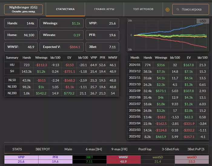This screenshot has height=166, width=212.
Task: Click the USD currency button on chart
Action: pos(203,21)
